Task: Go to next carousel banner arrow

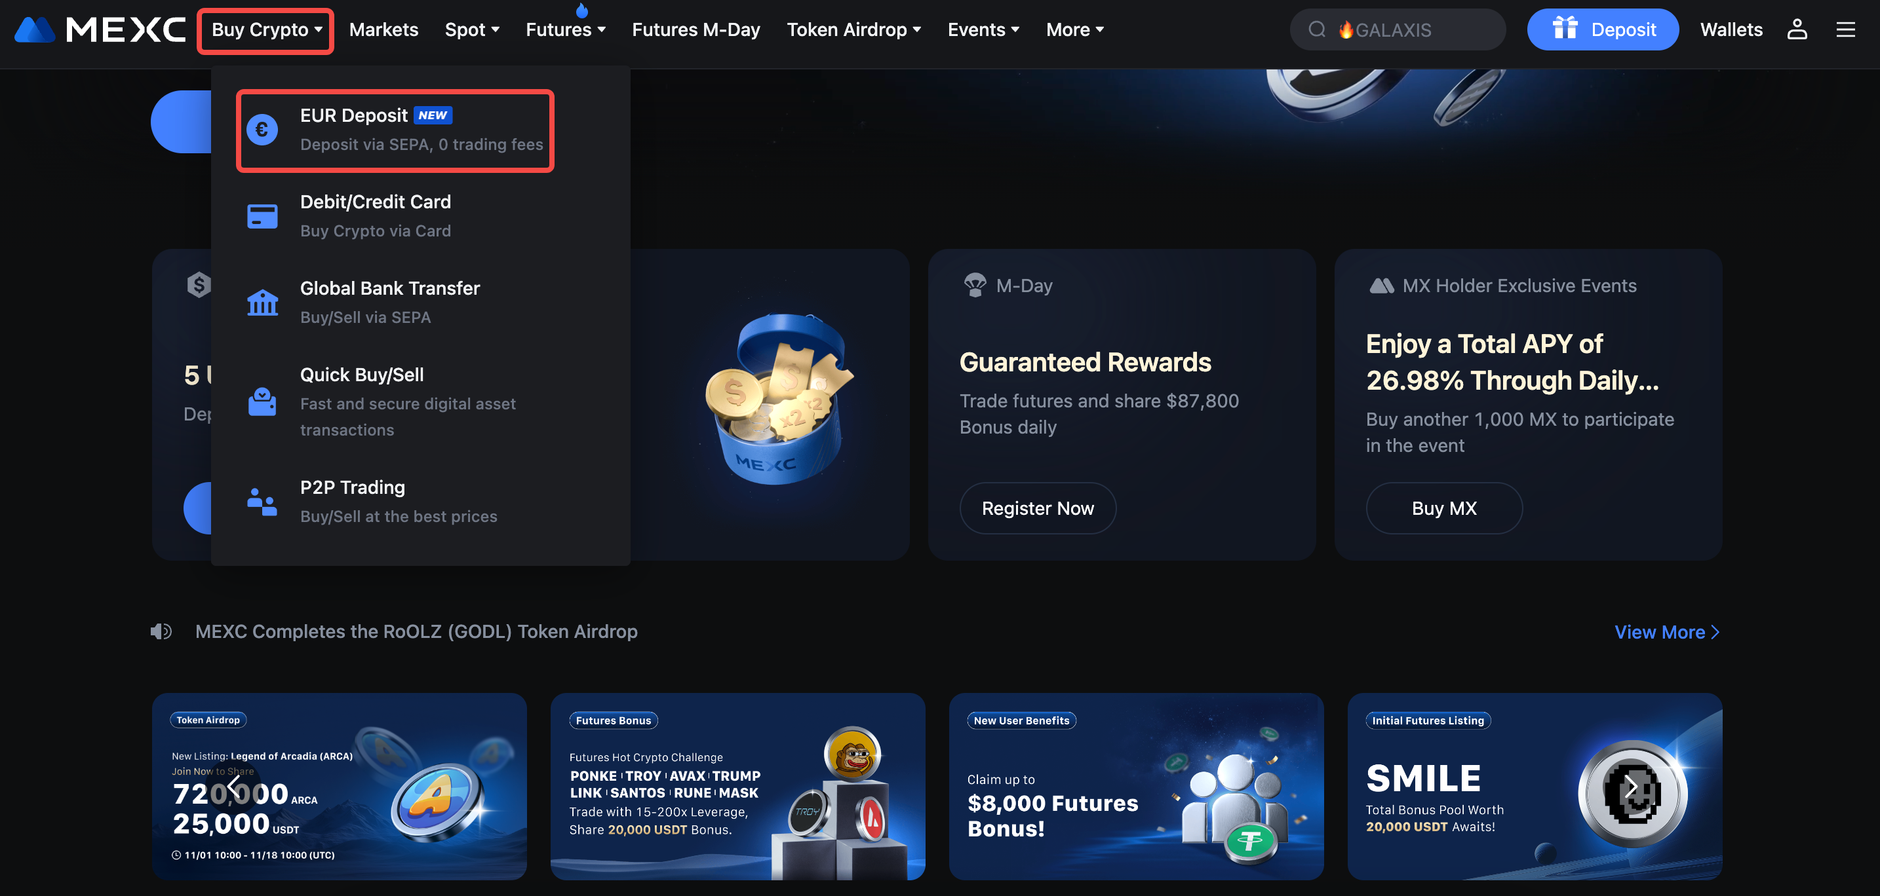Action: (1631, 787)
